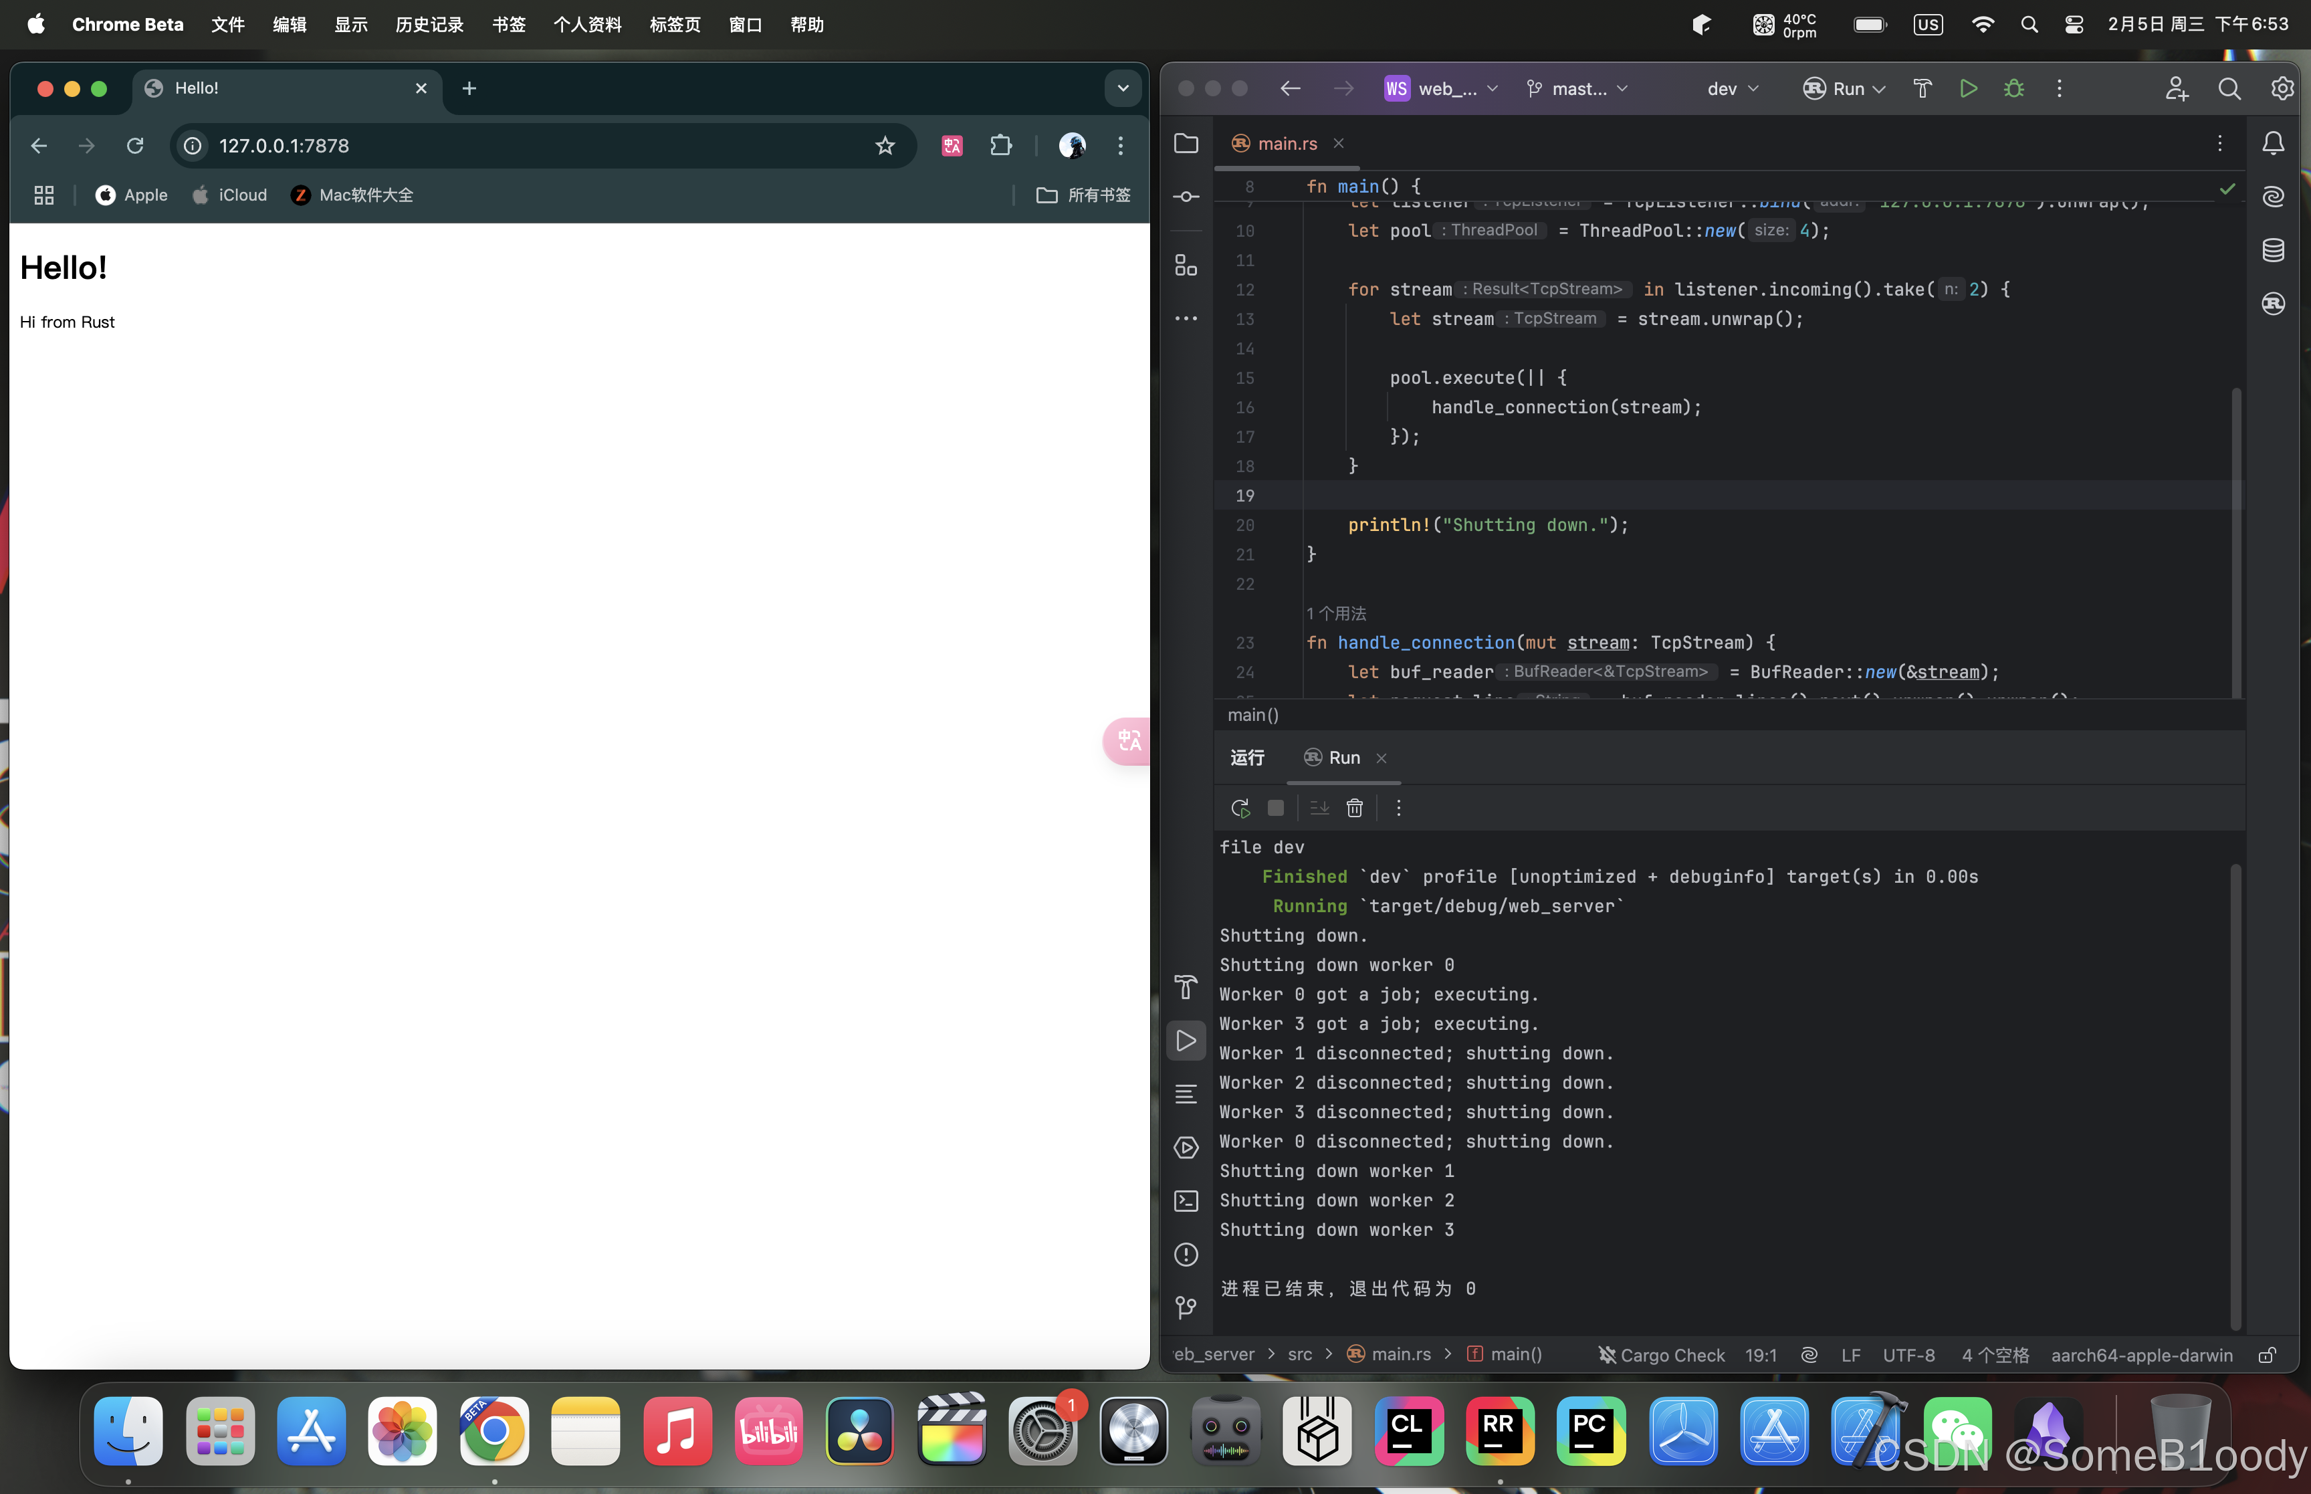Image resolution: width=2311 pixels, height=1494 pixels.
Task: Clear the Run console output
Action: coord(1354,808)
